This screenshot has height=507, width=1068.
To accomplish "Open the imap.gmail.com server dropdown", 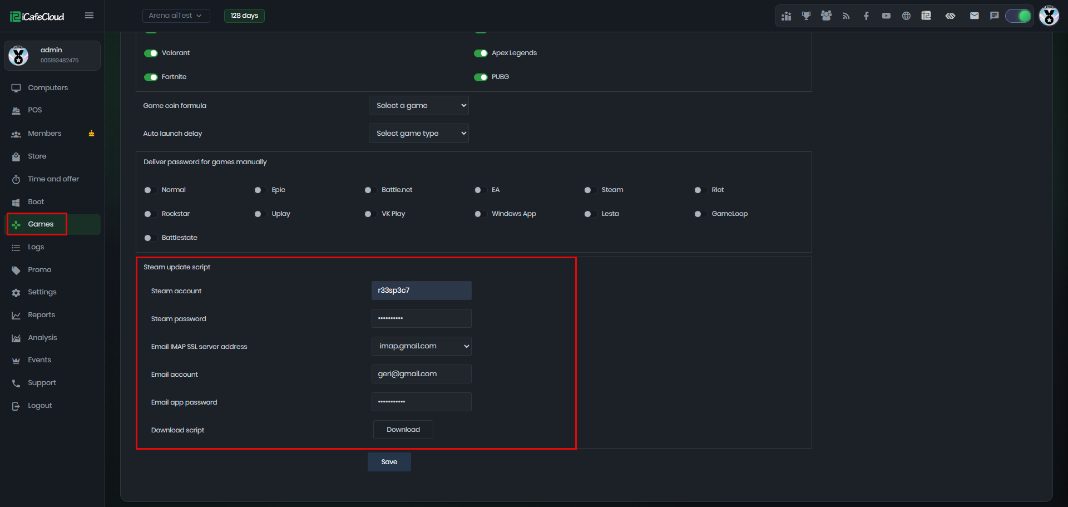I will 422,346.
